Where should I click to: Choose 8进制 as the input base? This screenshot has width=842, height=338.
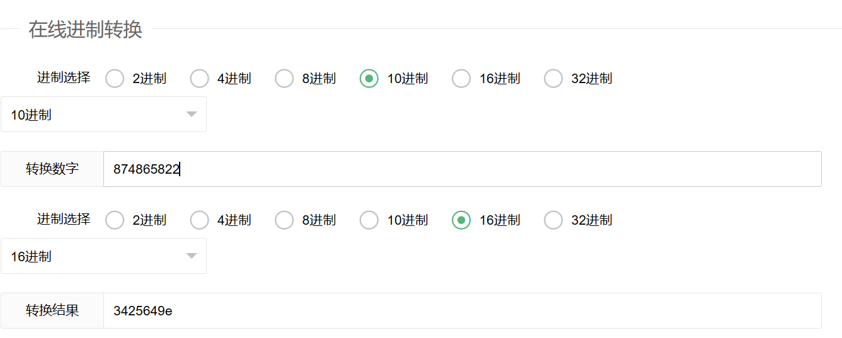(x=284, y=79)
